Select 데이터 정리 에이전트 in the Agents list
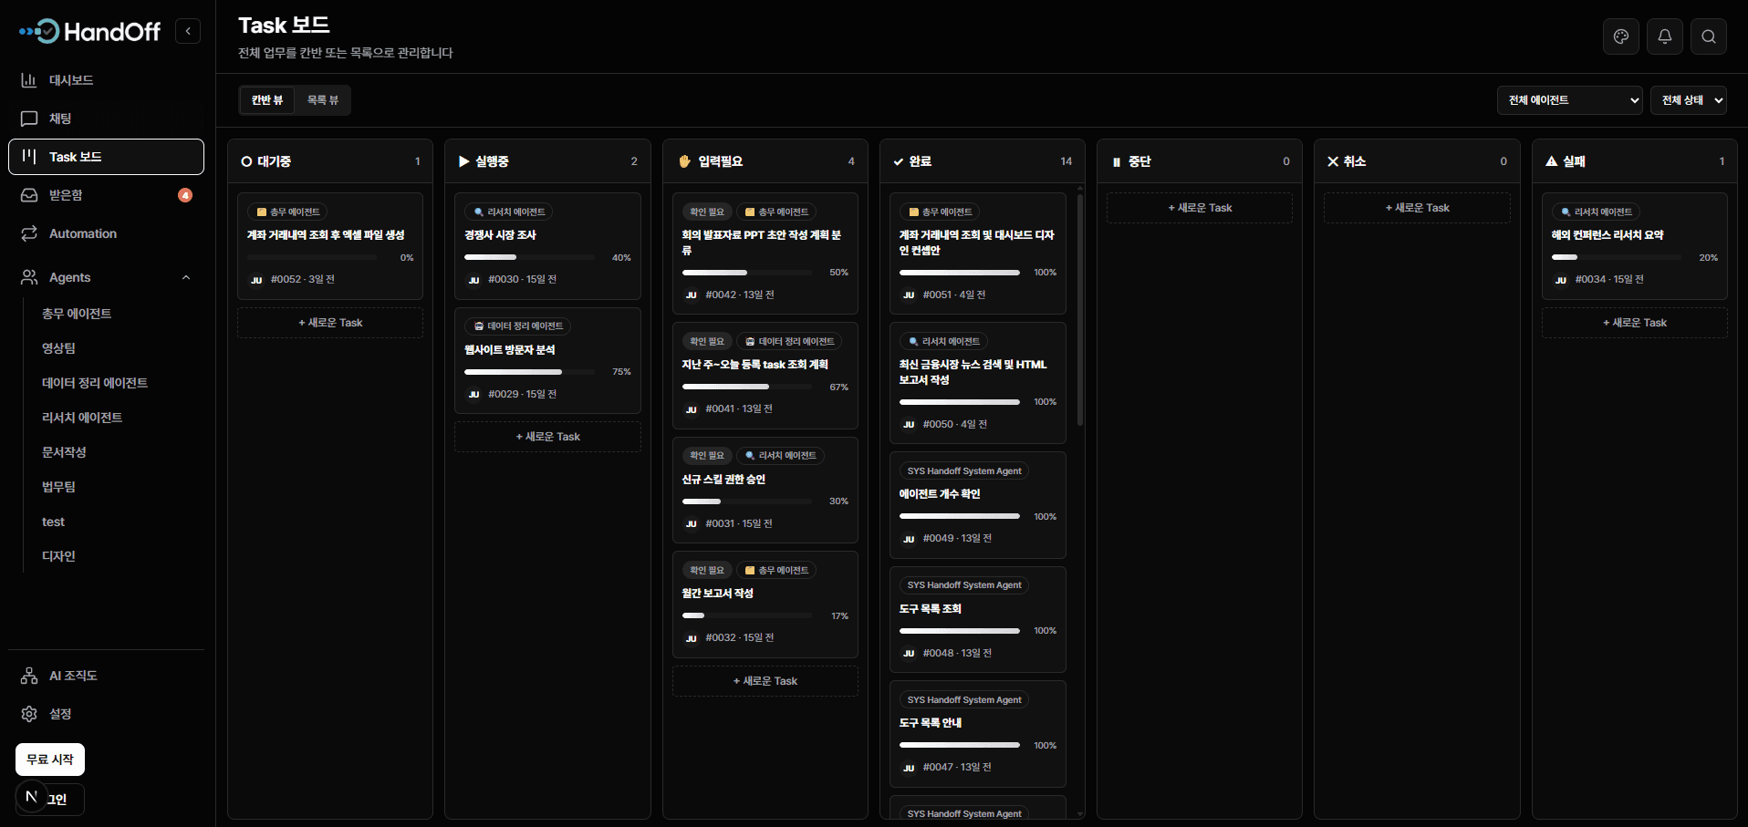This screenshot has height=827, width=1748. coord(95,383)
